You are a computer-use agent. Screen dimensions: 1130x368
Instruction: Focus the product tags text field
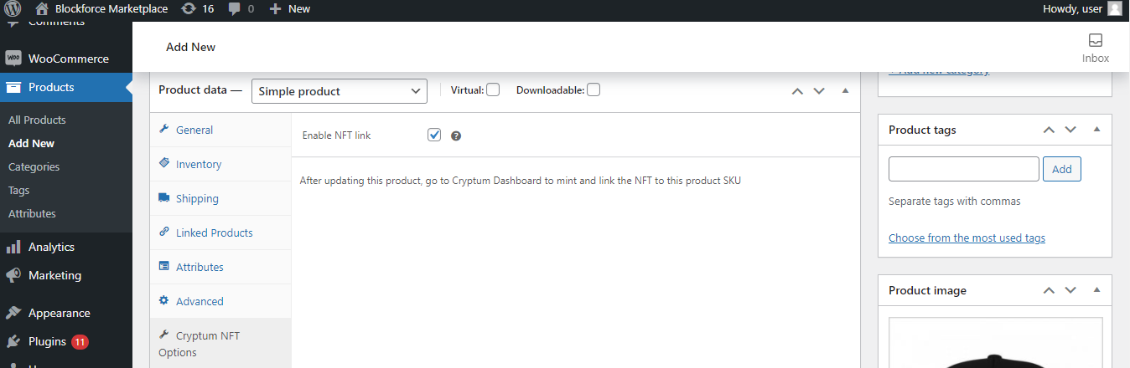964,169
